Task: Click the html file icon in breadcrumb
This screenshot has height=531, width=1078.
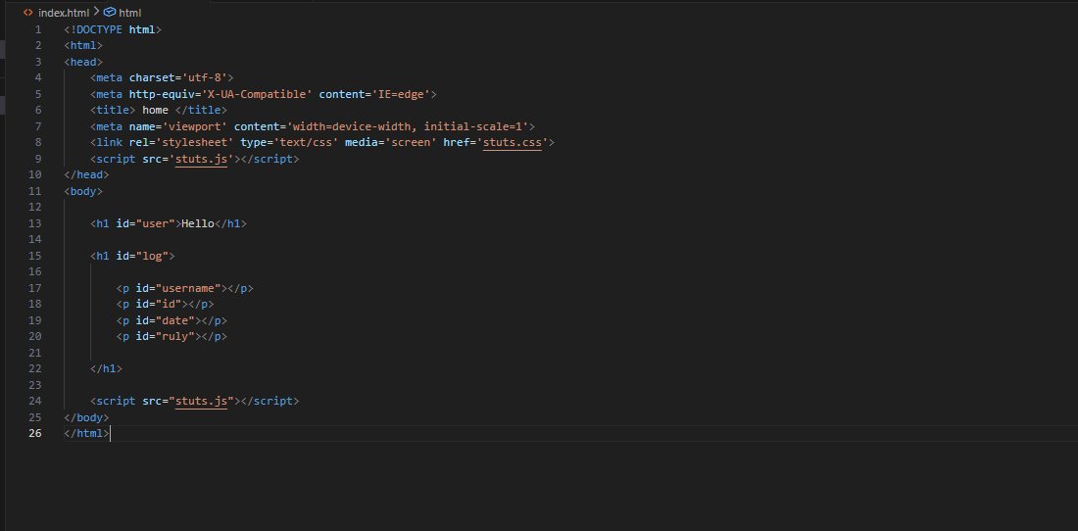Action: pos(28,13)
